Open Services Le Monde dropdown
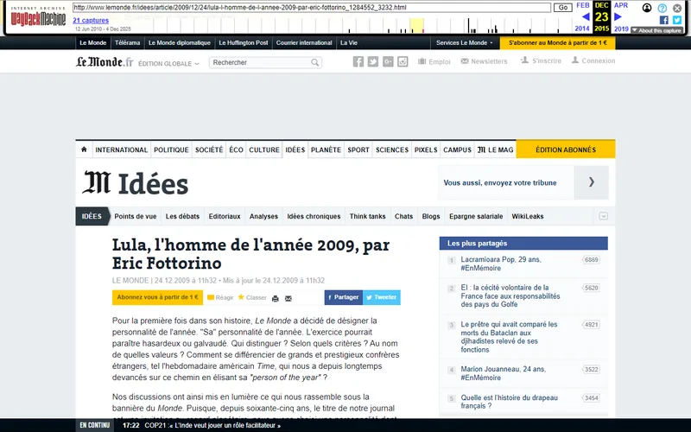Screen dimensions: 691x432 point(465,42)
